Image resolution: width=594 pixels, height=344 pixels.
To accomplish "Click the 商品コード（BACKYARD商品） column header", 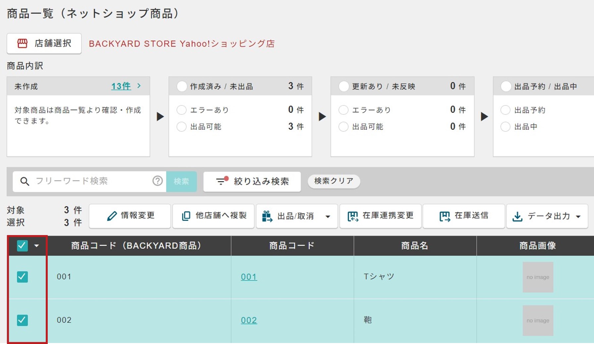I will 136,246.
